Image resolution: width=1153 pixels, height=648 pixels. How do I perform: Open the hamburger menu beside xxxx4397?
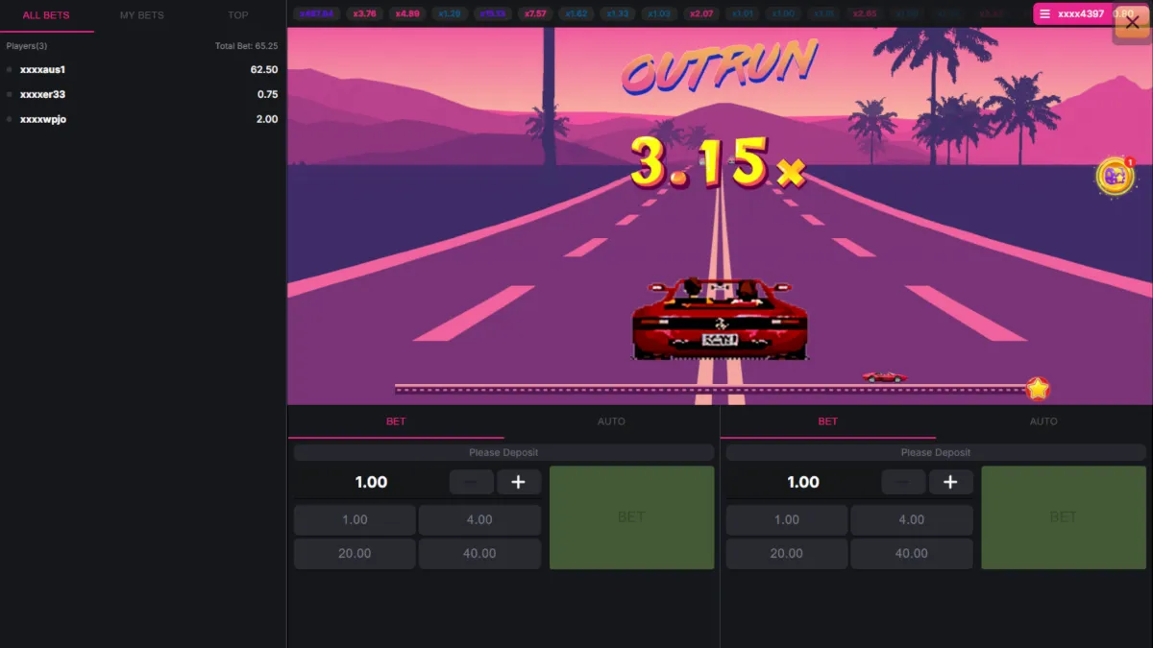[1045, 14]
